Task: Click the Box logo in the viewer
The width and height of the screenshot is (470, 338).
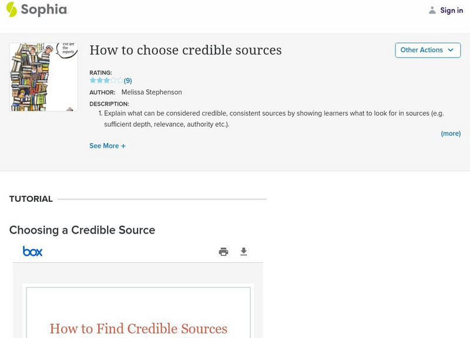Action: [x=33, y=251]
